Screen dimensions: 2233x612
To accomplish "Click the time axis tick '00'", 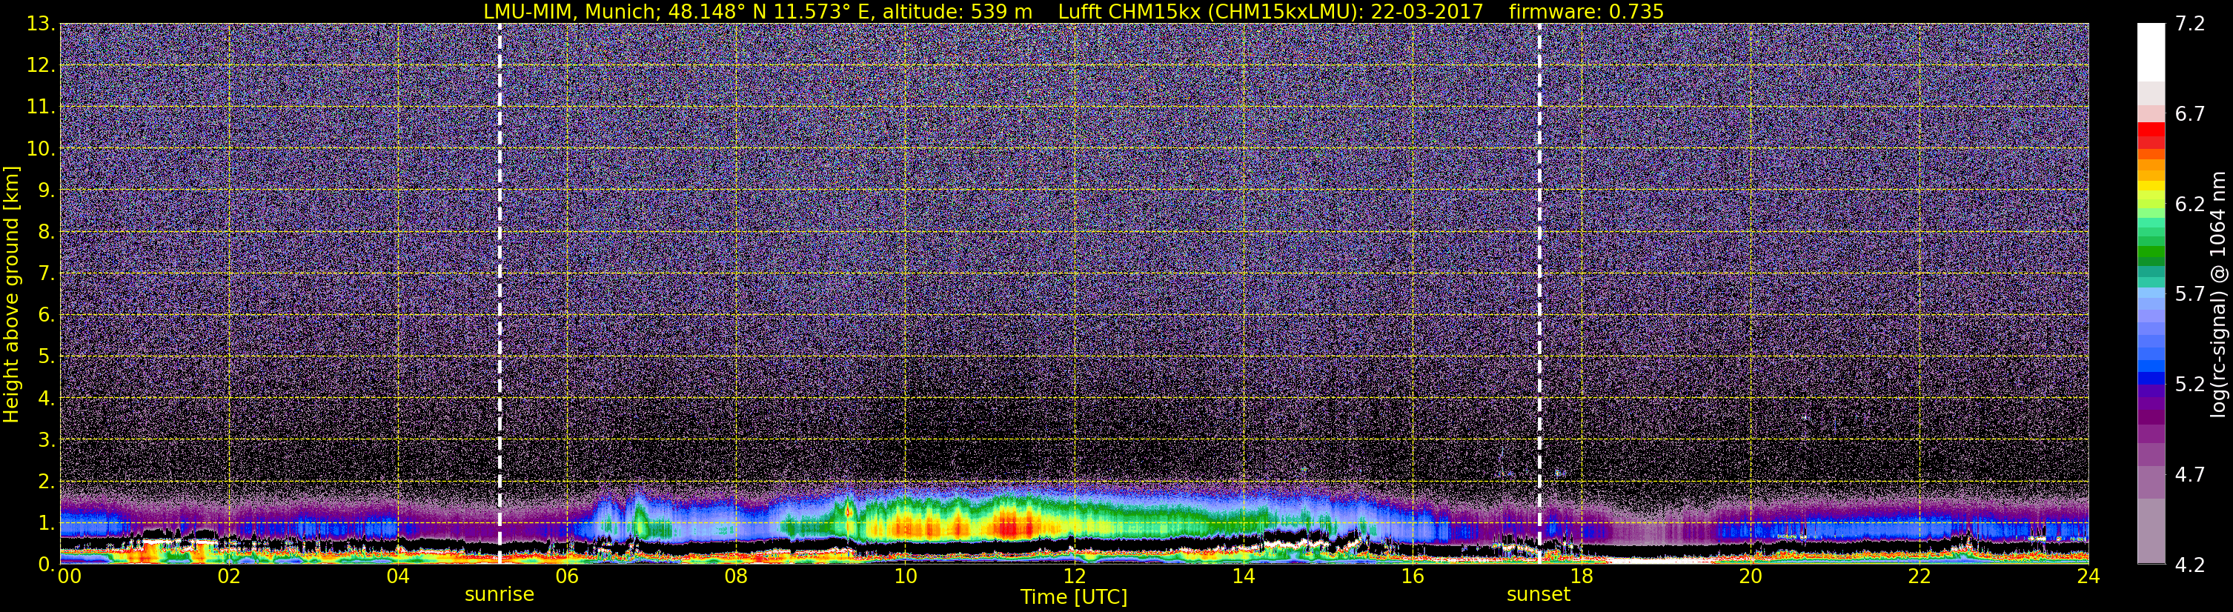I will tap(70, 577).
